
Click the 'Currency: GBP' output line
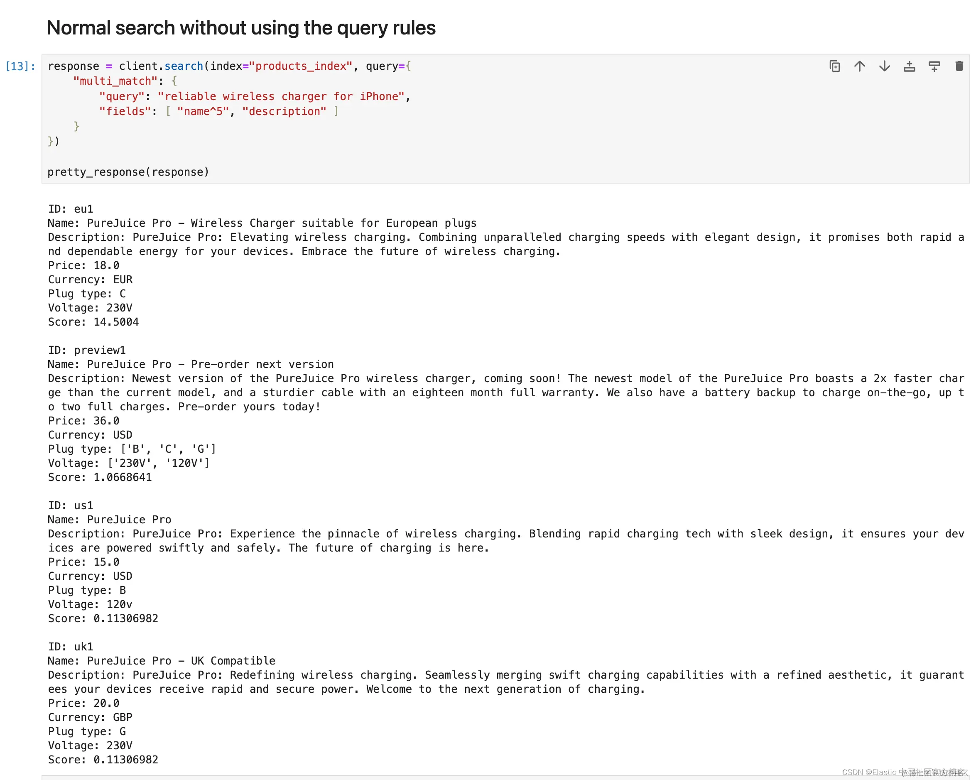click(x=90, y=717)
